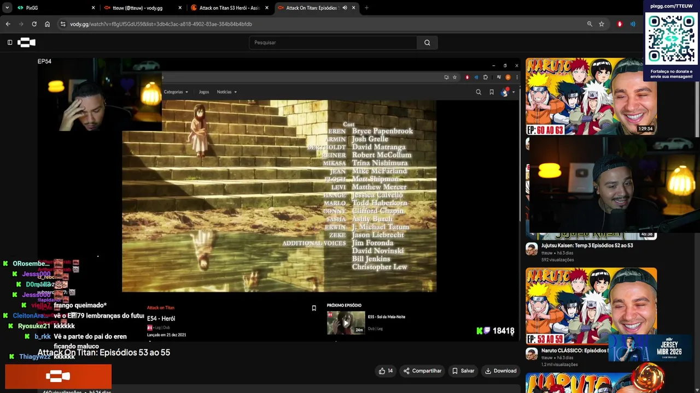Screen dimensions: 700x393
Task: Open tteuw avatar beside Jujutsu Kaisen title
Action: [x=532, y=249]
